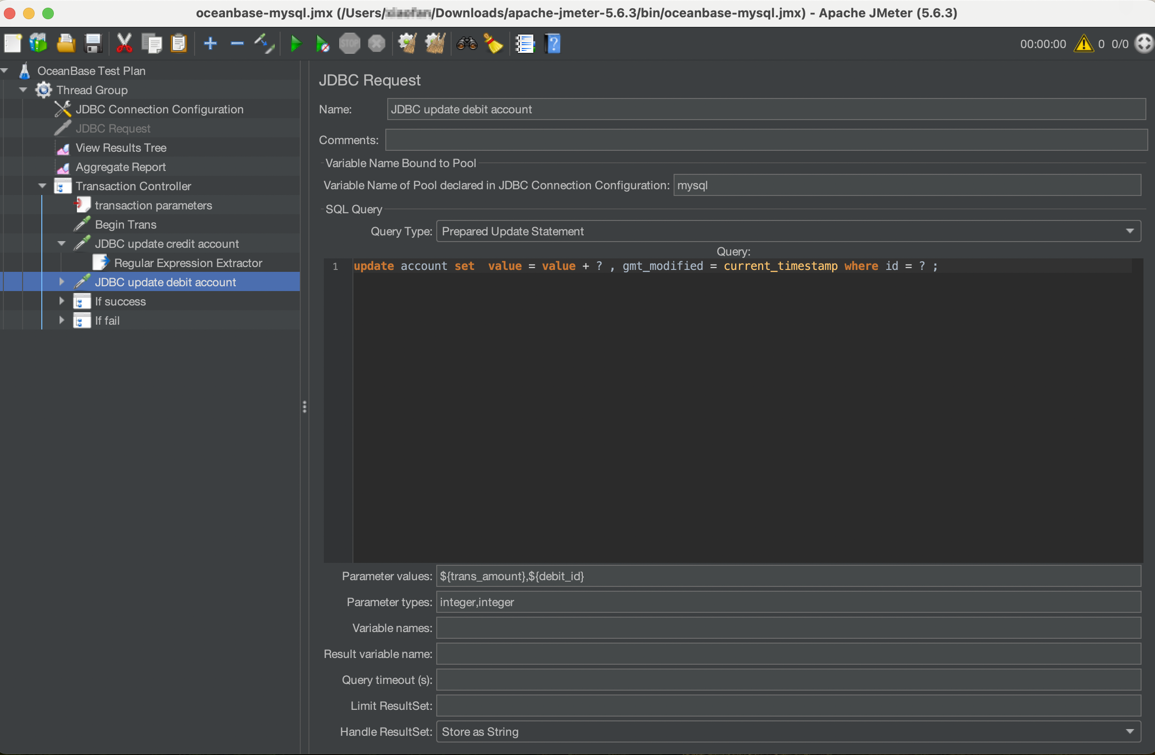
Task: Expand the If success controller
Action: 61,301
